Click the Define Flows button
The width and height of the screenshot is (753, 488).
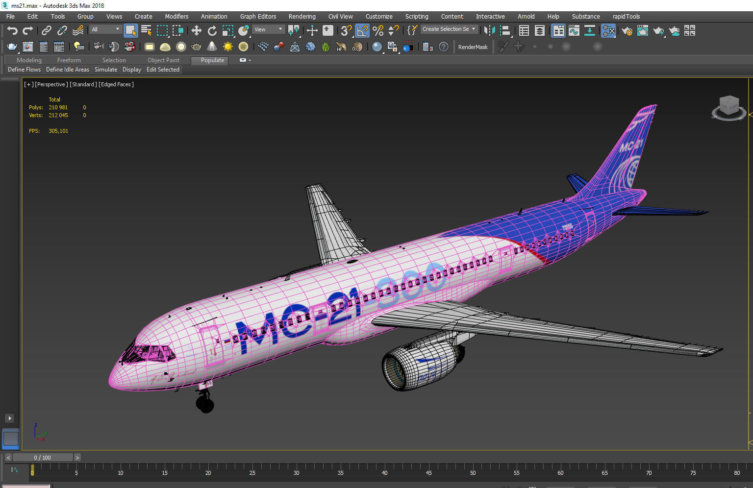[24, 70]
